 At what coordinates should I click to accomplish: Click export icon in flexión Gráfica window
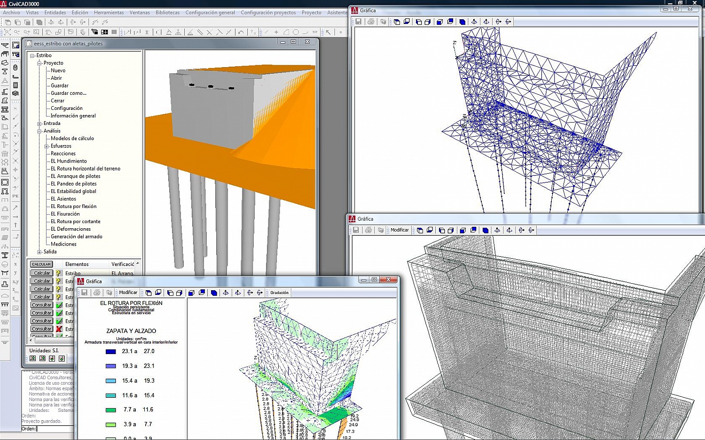(109, 293)
